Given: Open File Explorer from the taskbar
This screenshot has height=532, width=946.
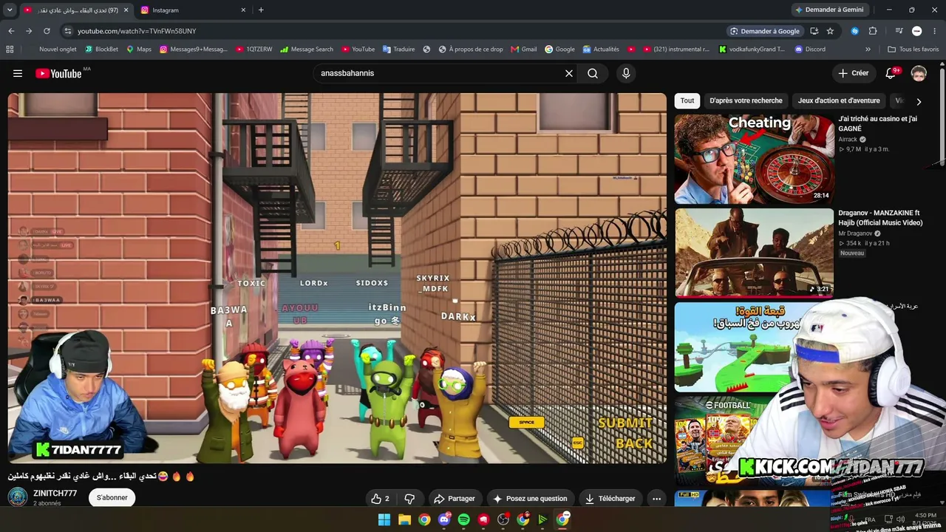Looking at the screenshot, I should [404, 519].
